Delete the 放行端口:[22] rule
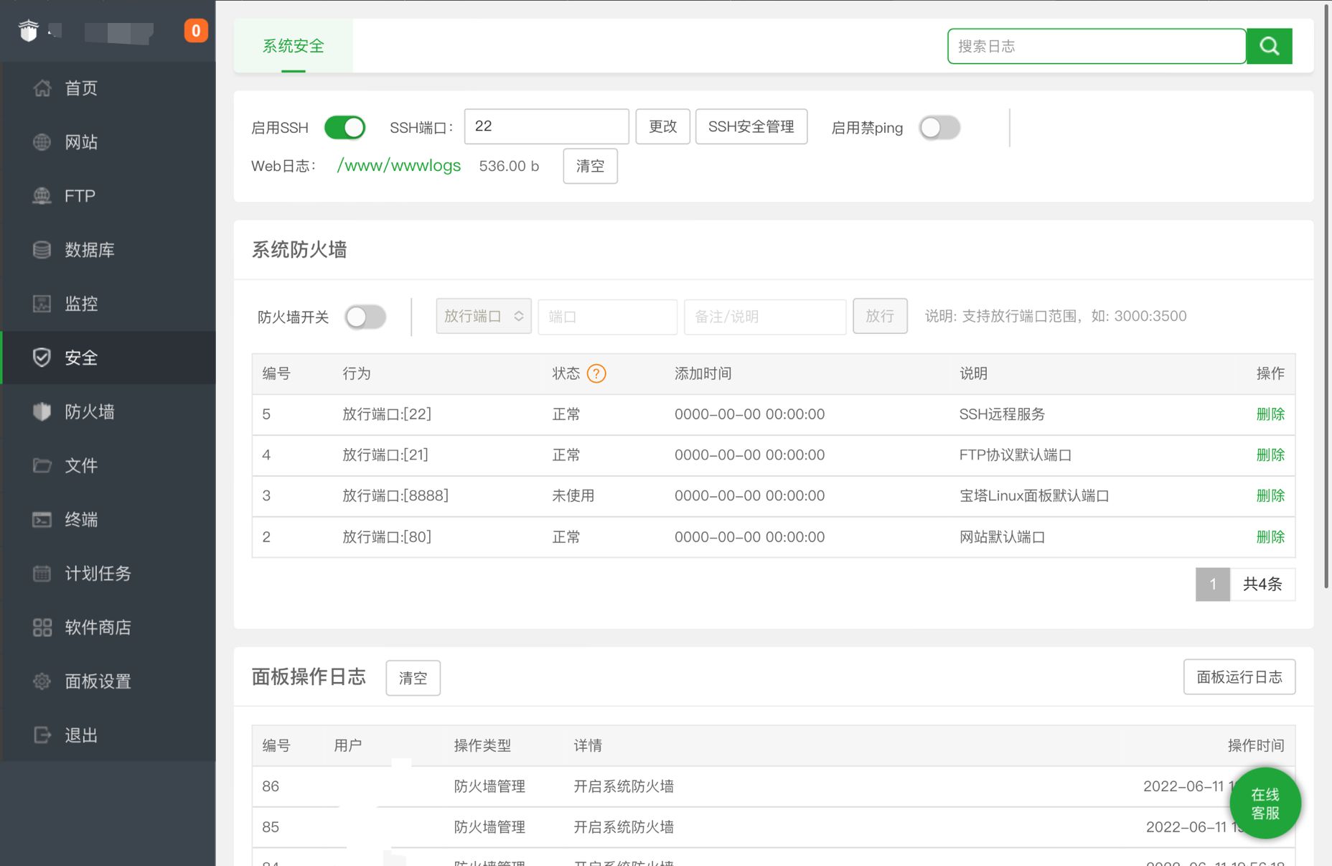Image resolution: width=1332 pixels, height=866 pixels. [x=1270, y=414]
